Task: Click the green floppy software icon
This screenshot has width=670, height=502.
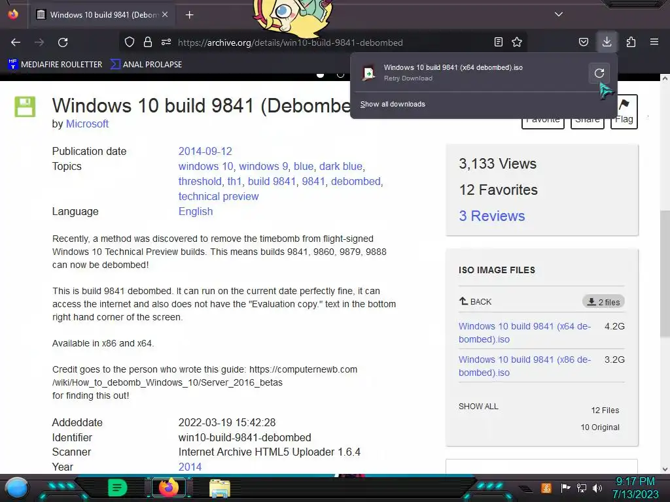Action: point(26,107)
